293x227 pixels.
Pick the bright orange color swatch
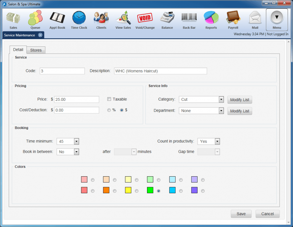coord(106,190)
